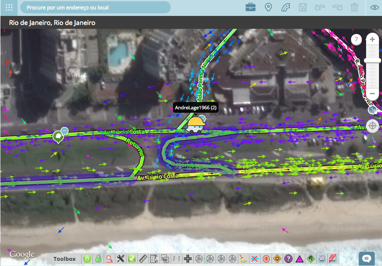Screen dimensions: 382x266
Task: Click the beta ribbon Toolbox icon
Action: 333,258
